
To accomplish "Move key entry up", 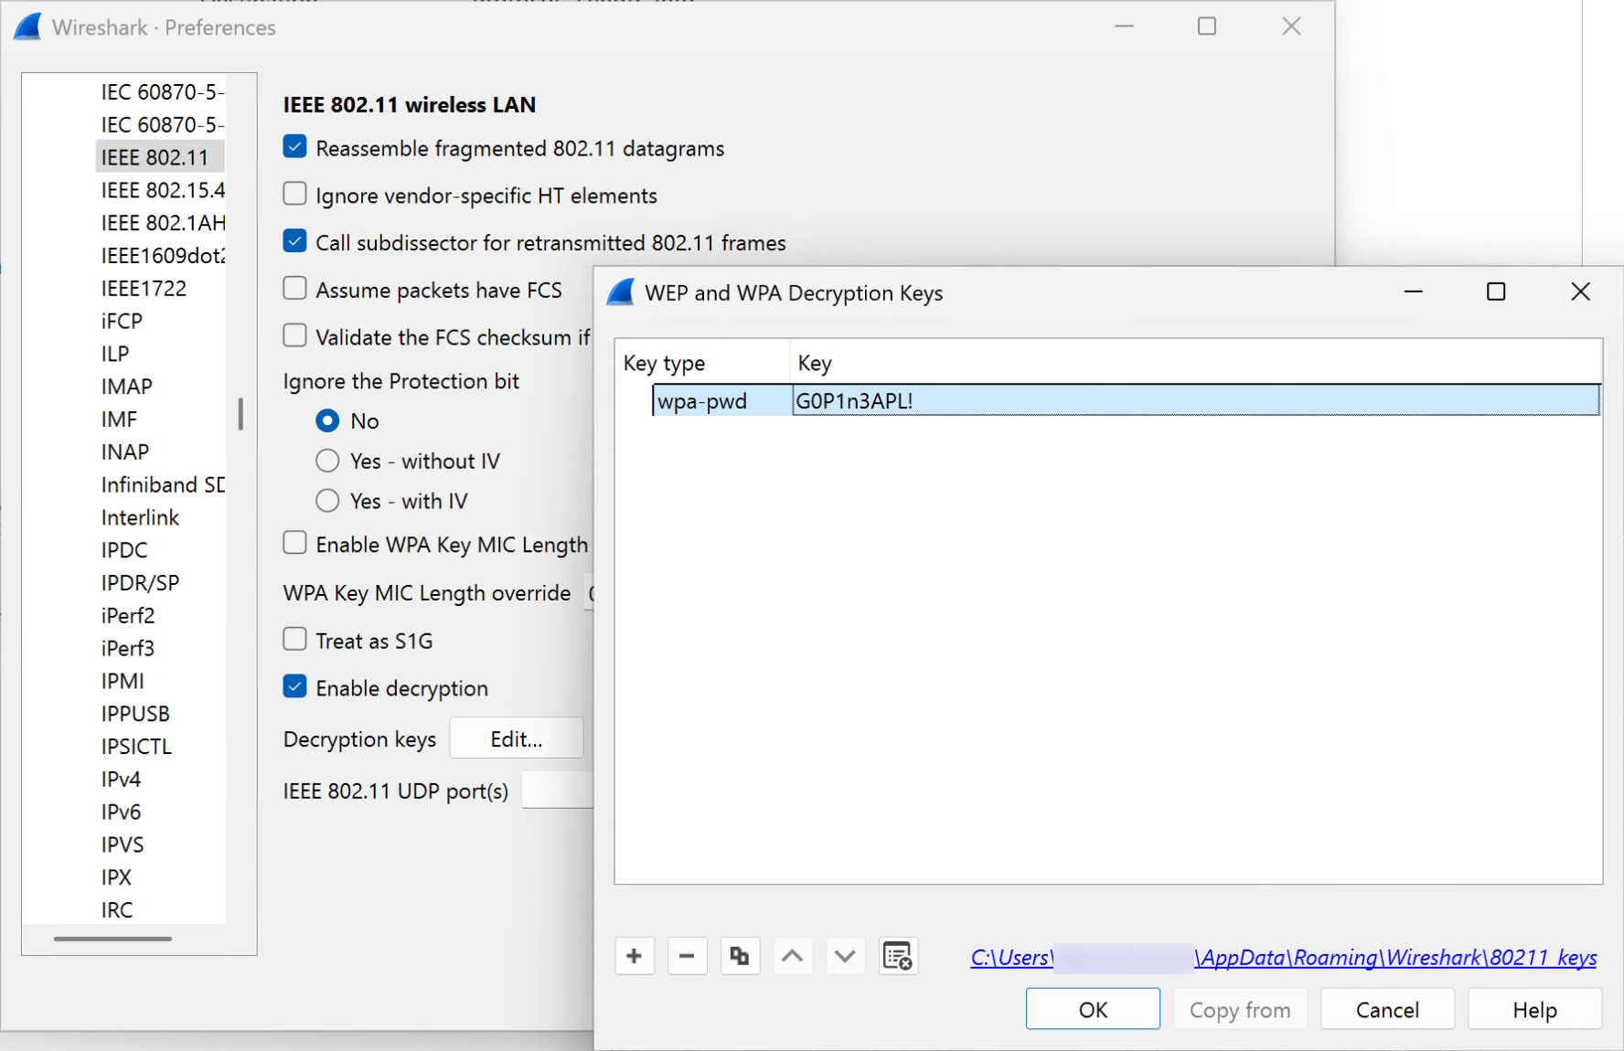I will click(793, 957).
